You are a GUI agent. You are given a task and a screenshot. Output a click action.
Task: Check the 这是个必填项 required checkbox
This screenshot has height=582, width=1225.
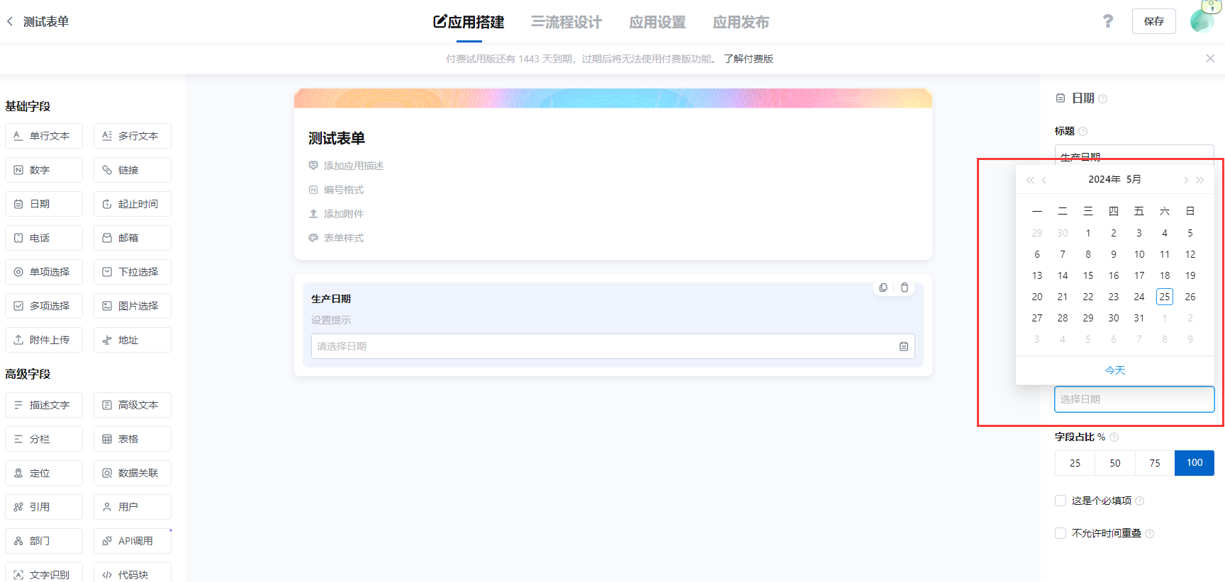1061,501
